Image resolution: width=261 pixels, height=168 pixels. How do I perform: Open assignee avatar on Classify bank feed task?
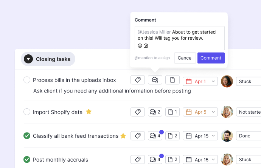pyautogui.click(x=227, y=136)
